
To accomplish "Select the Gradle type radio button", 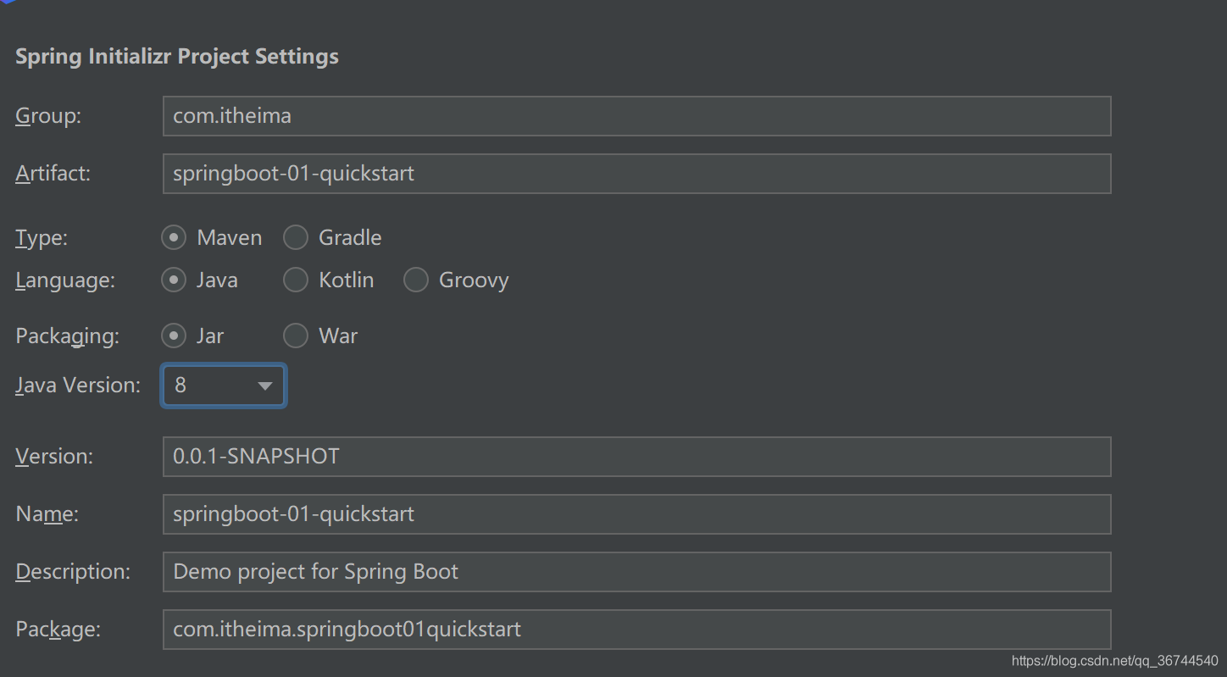I will pos(296,238).
